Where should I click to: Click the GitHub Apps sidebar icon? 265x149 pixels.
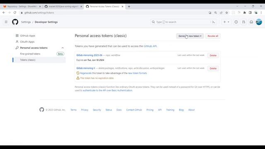(x=17, y=36)
